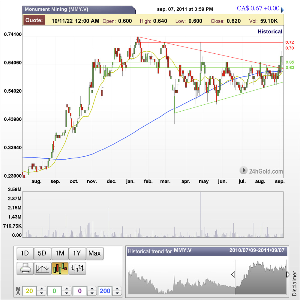Decrease the green 0 moving average value
This screenshot has width=300, height=300.
[x=67, y=293]
